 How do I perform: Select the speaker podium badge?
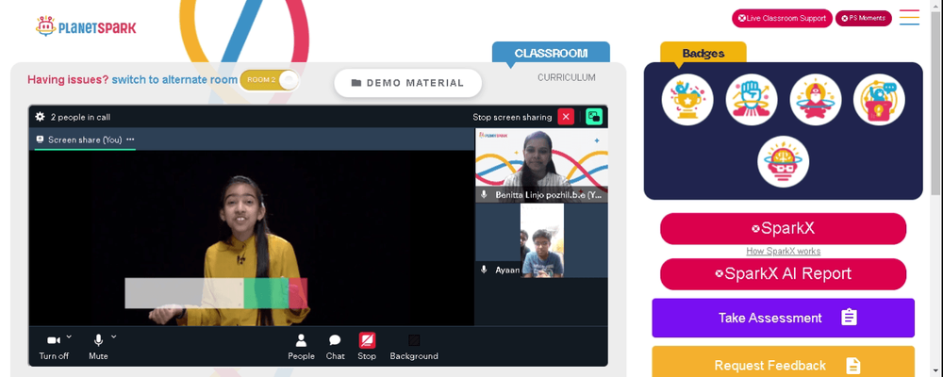[x=879, y=100]
